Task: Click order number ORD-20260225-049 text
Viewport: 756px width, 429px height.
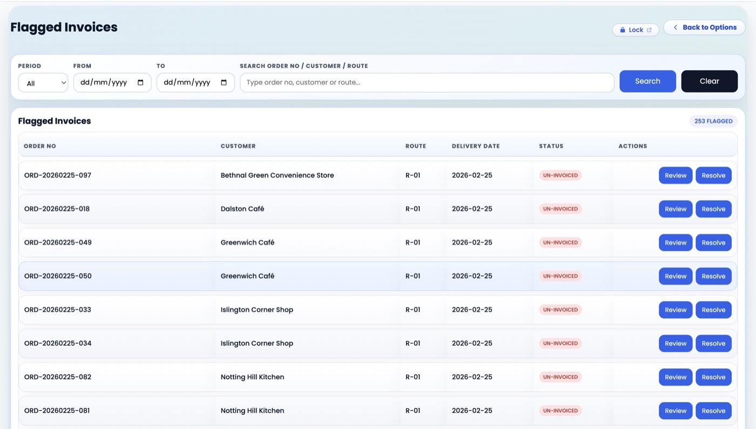Action: [58, 242]
